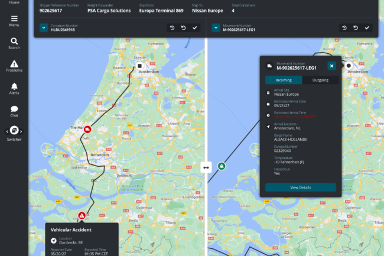
Task: Click the red accident warning map marker
Action: point(82,216)
